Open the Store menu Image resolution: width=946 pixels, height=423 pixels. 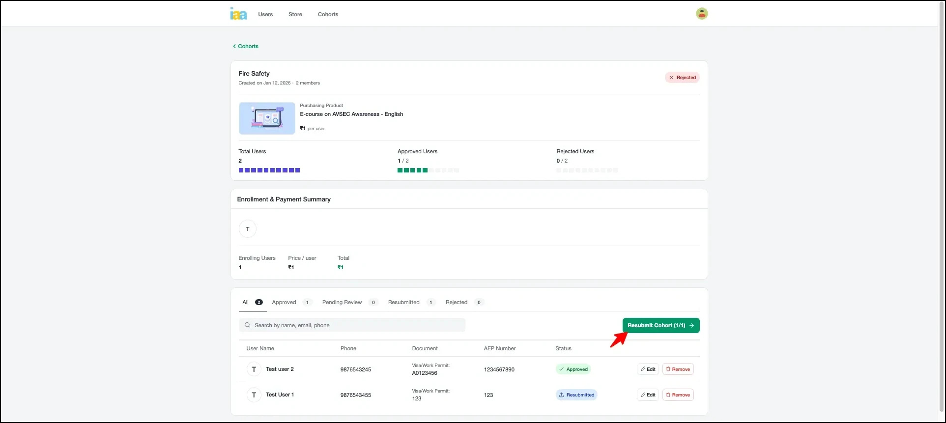(x=295, y=14)
